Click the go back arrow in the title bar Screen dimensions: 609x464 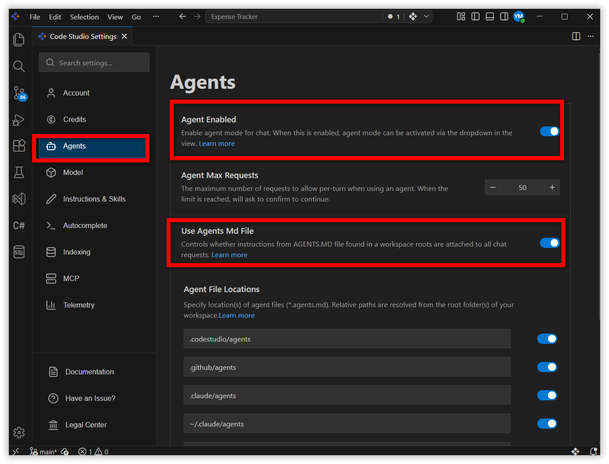point(182,16)
